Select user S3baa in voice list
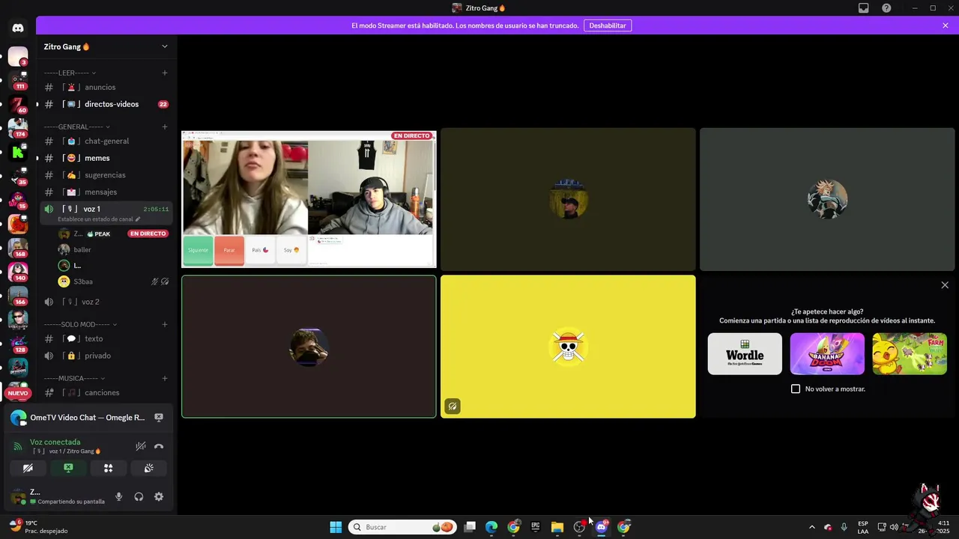Viewport: 959px width, 539px height. point(114,282)
